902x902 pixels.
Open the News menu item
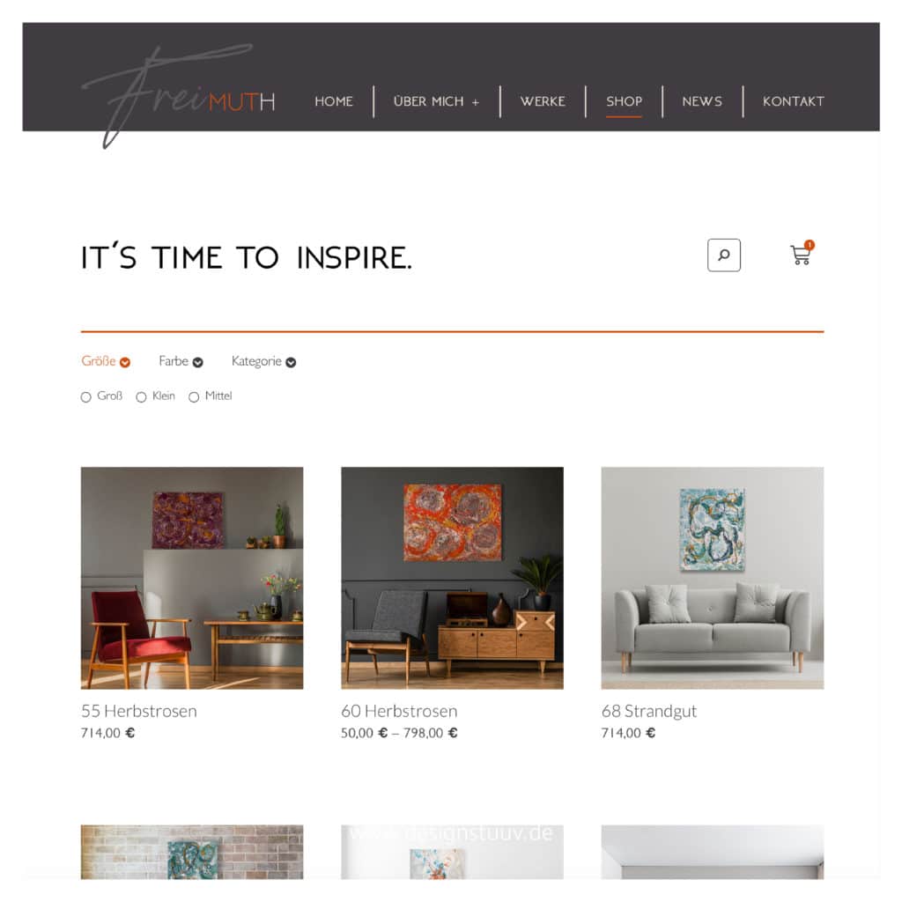(x=702, y=101)
